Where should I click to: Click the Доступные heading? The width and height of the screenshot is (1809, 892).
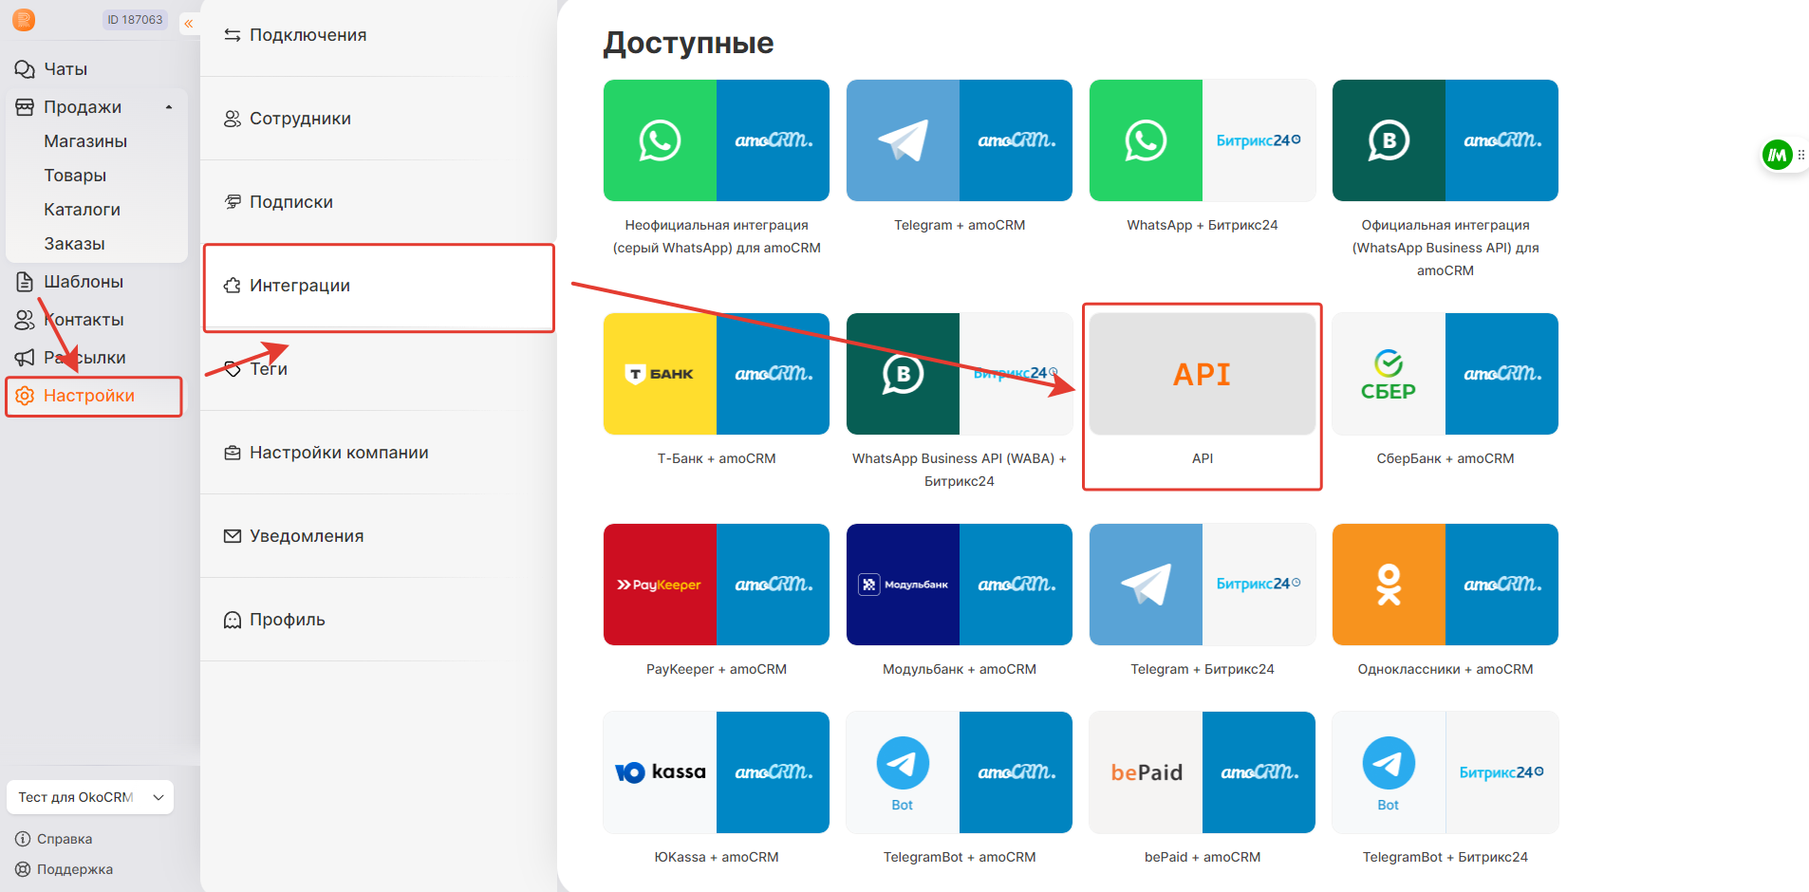point(688,43)
